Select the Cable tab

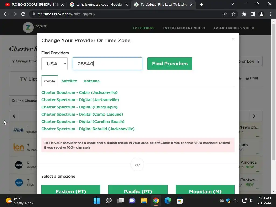click(x=50, y=81)
